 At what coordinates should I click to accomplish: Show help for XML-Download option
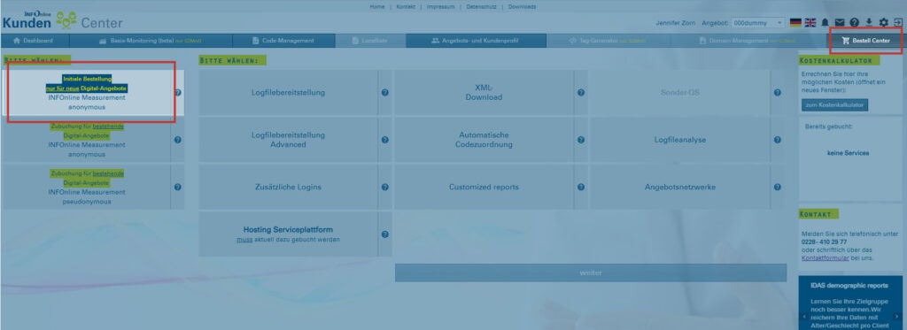pyautogui.click(x=581, y=93)
